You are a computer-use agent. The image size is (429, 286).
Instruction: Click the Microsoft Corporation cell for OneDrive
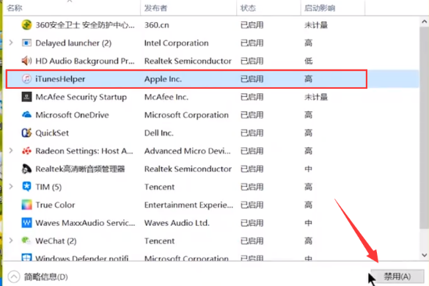(x=186, y=115)
